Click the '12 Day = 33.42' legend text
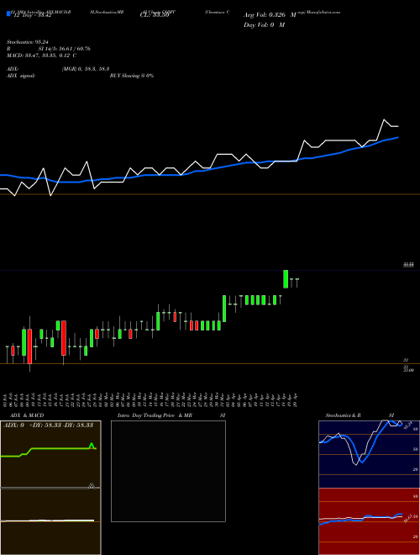Image resolution: width=420 pixels, height=555 pixels. pyautogui.click(x=32, y=16)
